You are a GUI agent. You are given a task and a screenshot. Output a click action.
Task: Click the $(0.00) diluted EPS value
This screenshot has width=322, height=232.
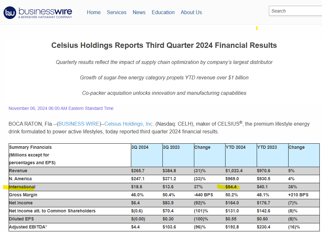tap(138, 219)
